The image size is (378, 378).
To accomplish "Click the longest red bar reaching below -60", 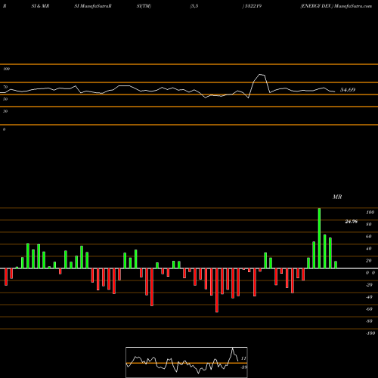I will pyautogui.click(x=217, y=290).
